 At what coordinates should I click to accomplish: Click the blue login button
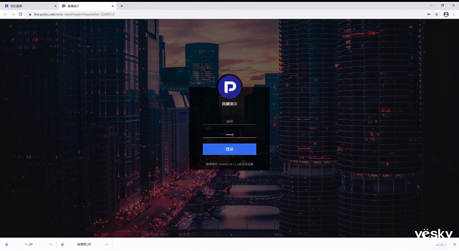229,149
